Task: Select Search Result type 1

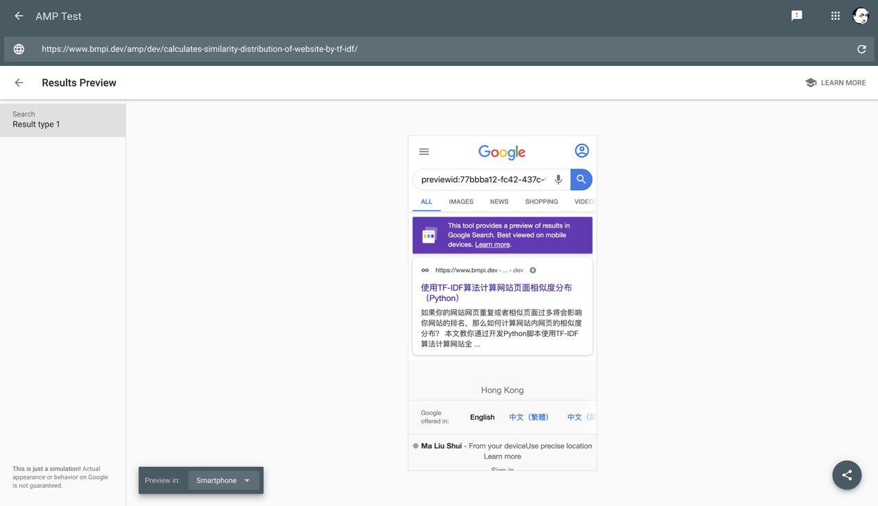Action: pos(62,120)
